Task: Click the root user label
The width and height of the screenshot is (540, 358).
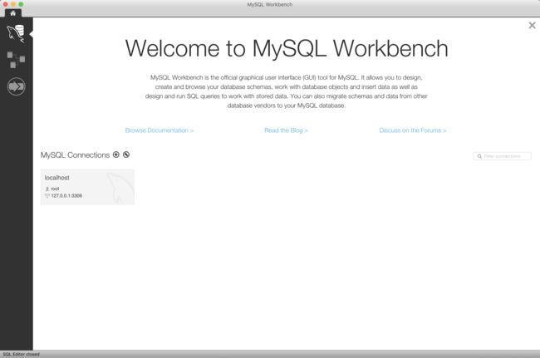Action: click(55, 189)
